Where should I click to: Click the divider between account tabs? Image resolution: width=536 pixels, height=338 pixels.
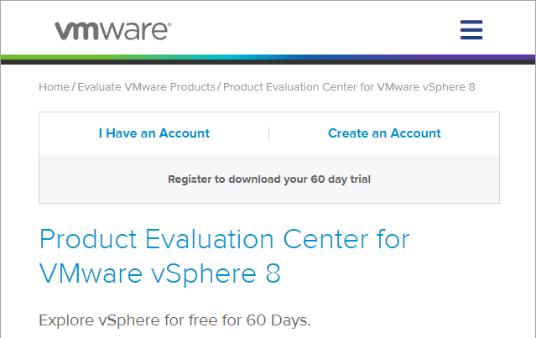click(x=269, y=133)
